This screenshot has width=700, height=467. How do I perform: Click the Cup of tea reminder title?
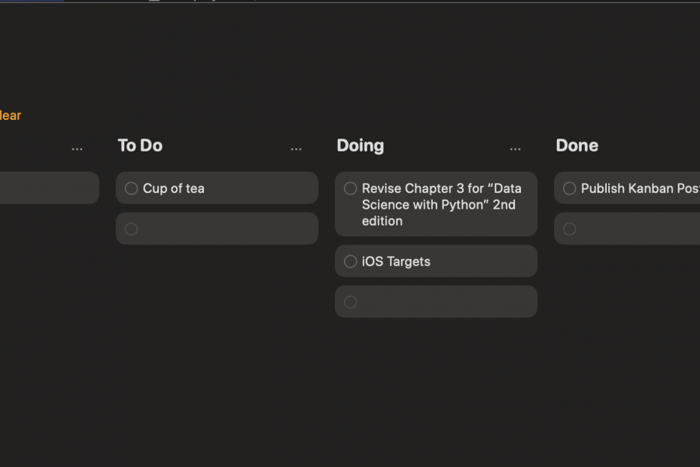pyautogui.click(x=174, y=188)
